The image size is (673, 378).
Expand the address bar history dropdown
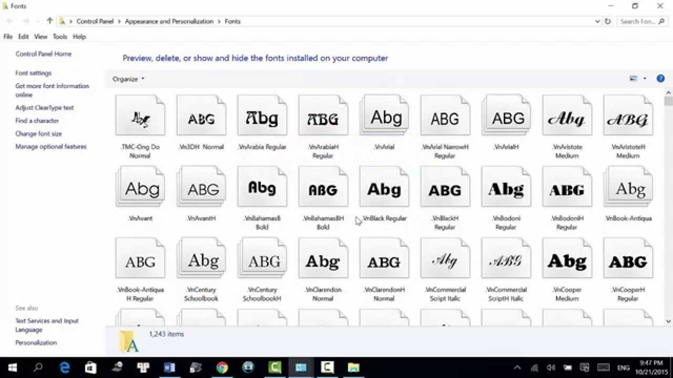pyautogui.click(x=597, y=22)
